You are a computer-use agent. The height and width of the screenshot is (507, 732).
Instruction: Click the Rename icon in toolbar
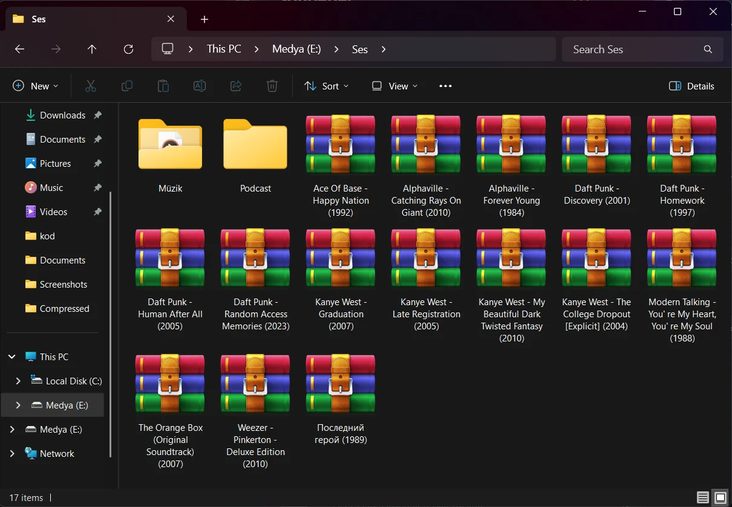tap(200, 86)
